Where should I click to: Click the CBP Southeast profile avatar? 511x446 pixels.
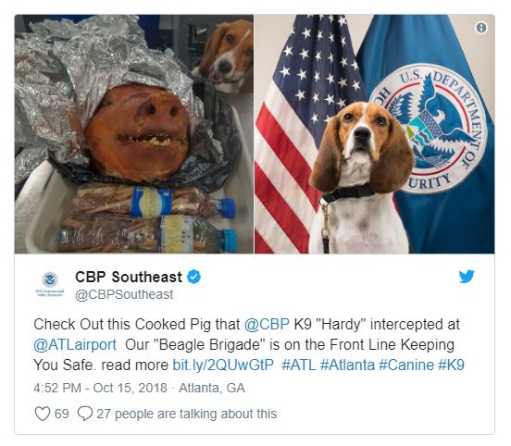50,284
